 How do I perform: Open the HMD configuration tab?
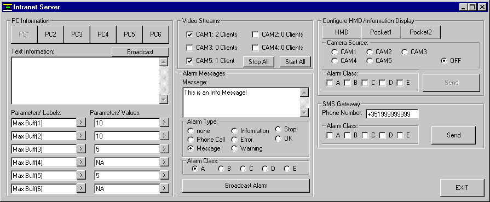(x=342, y=32)
